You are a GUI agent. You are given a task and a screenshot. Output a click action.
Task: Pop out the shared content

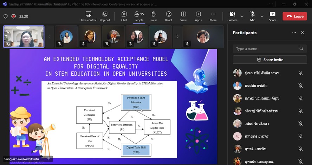click(x=105, y=16)
